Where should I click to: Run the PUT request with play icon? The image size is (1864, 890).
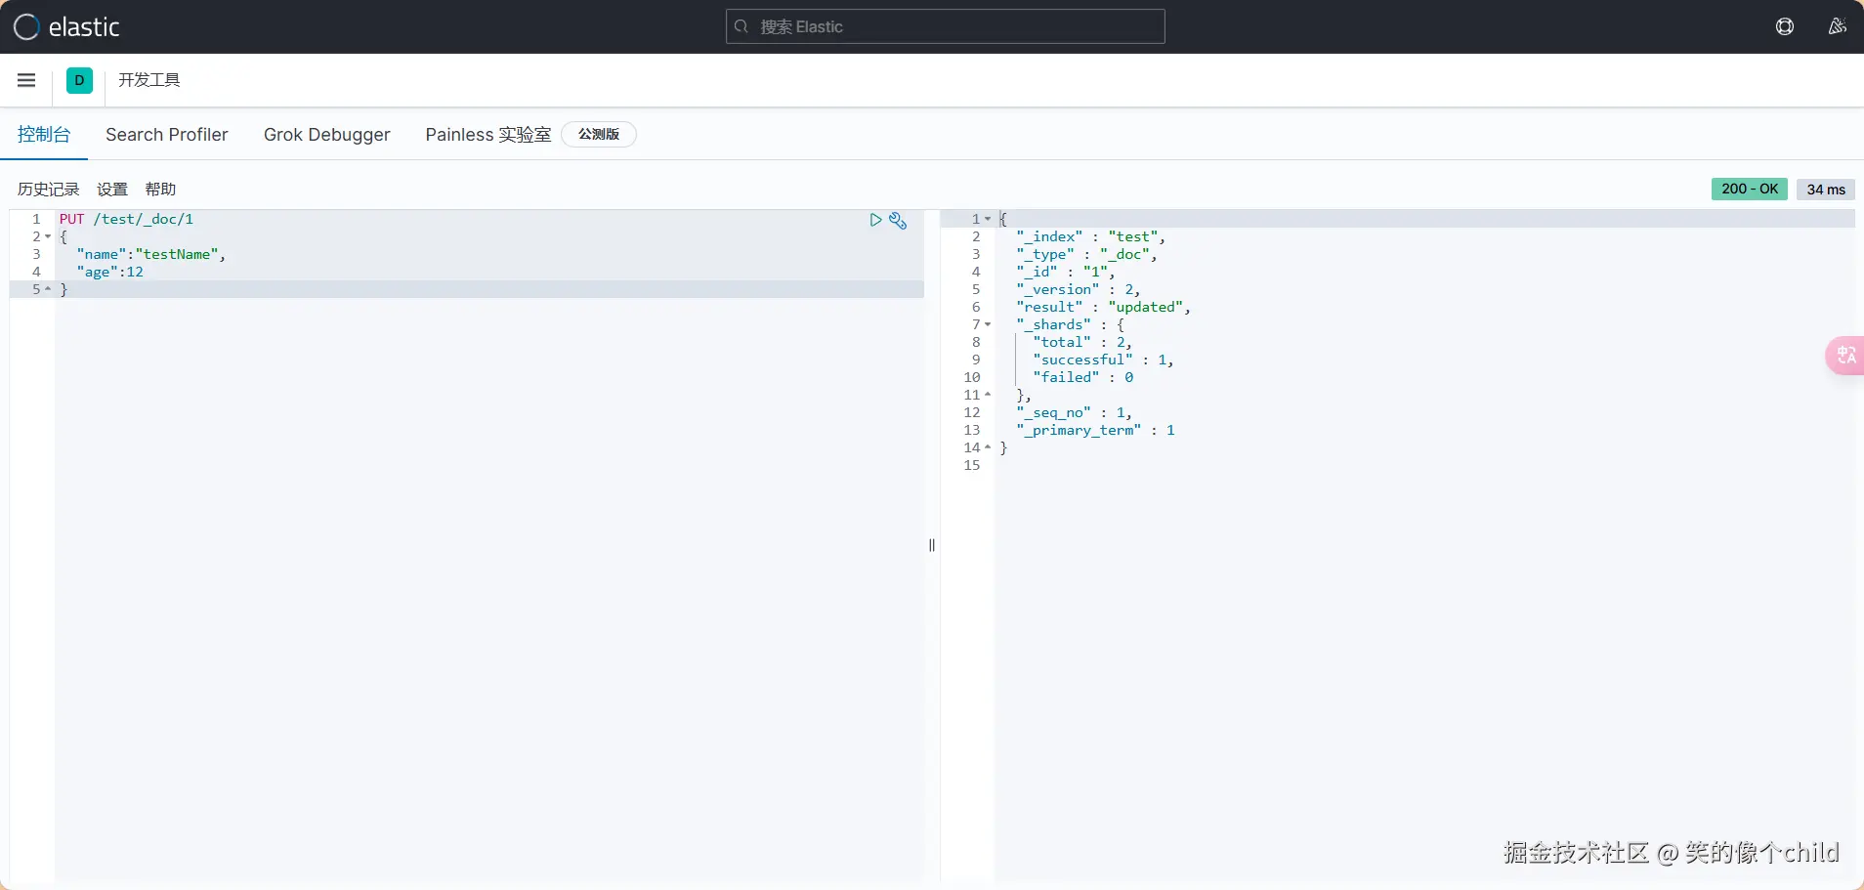coord(875,220)
